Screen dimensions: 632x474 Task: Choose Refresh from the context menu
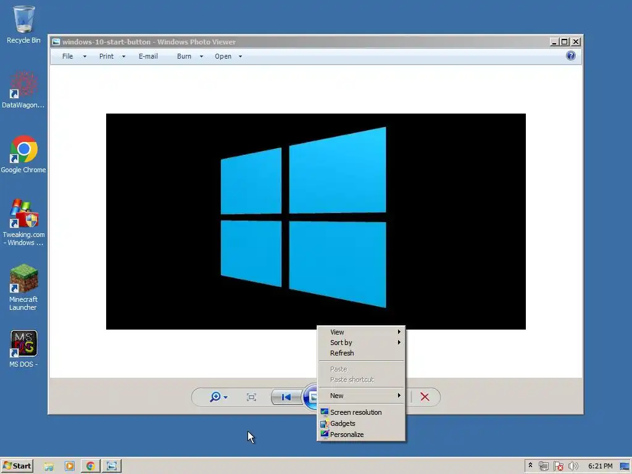361,353
